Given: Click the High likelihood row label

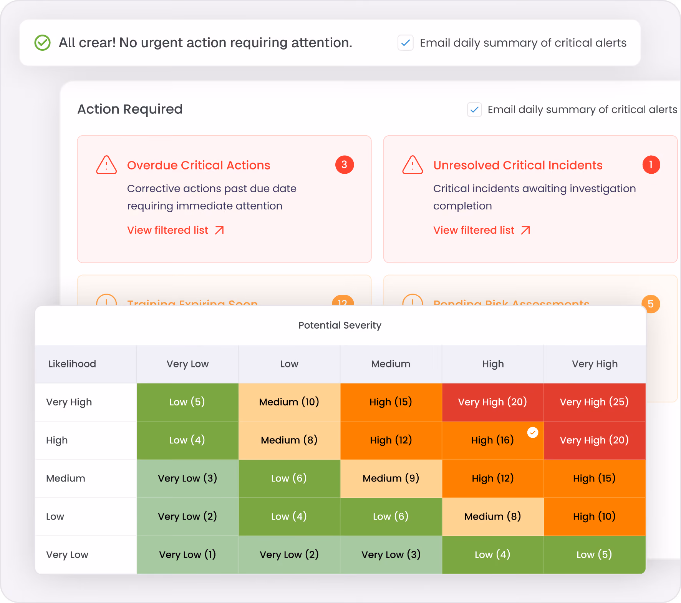Looking at the screenshot, I should 57,440.
